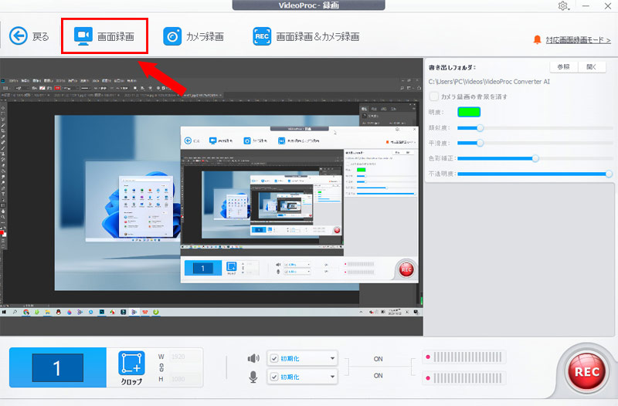Viewport: 618px width, 406px height.
Task: Adjust the 平滑度 slider handle
Action: coord(480,143)
